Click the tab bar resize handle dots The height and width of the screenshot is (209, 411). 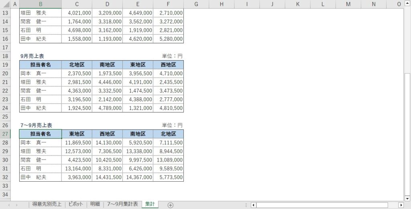(x=246, y=205)
